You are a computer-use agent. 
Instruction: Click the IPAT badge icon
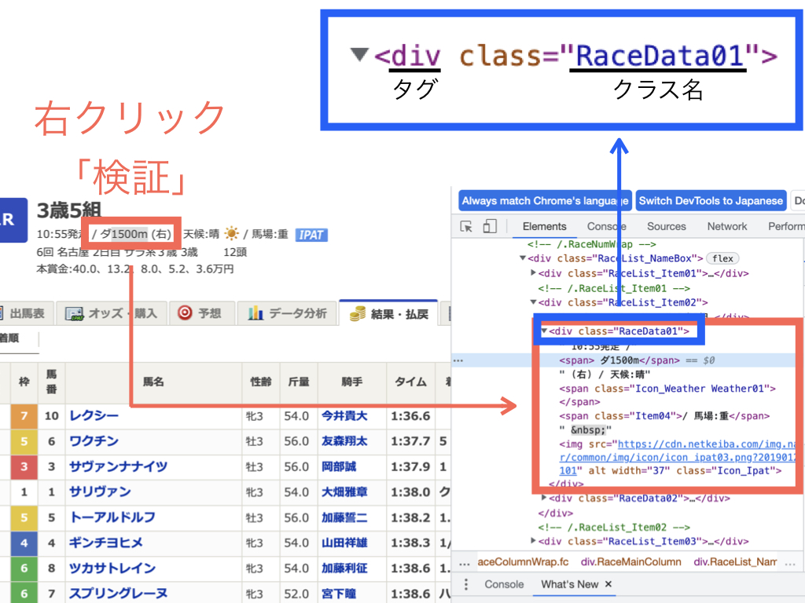(311, 235)
